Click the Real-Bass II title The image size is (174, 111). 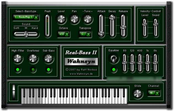pos(81,53)
